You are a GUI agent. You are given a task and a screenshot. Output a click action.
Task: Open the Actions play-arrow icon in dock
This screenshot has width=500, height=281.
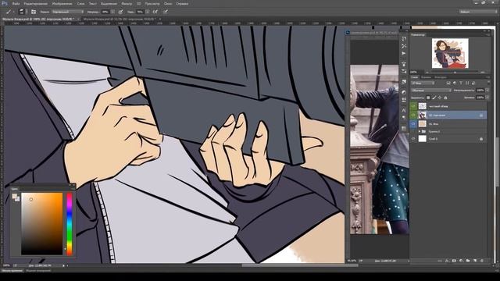[x=404, y=54]
